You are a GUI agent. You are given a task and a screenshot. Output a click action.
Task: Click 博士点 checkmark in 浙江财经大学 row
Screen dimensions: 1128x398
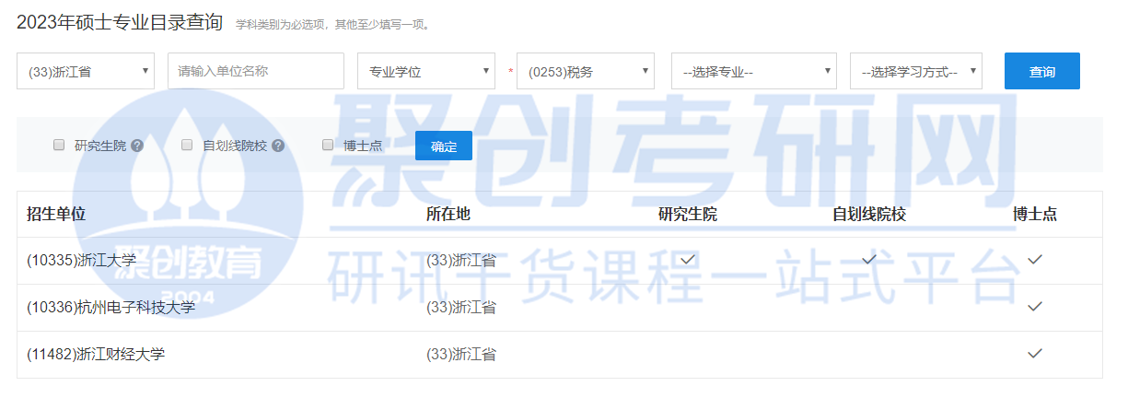click(x=1035, y=354)
